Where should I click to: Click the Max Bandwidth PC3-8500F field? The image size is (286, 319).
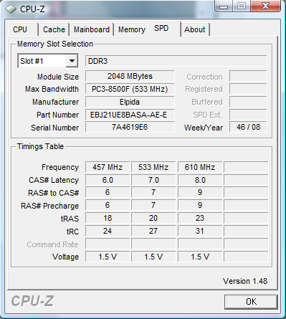point(130,89)
